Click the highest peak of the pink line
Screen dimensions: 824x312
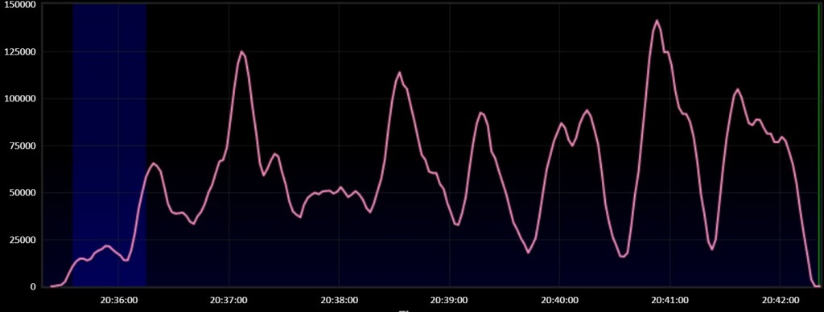pos(657,20)
